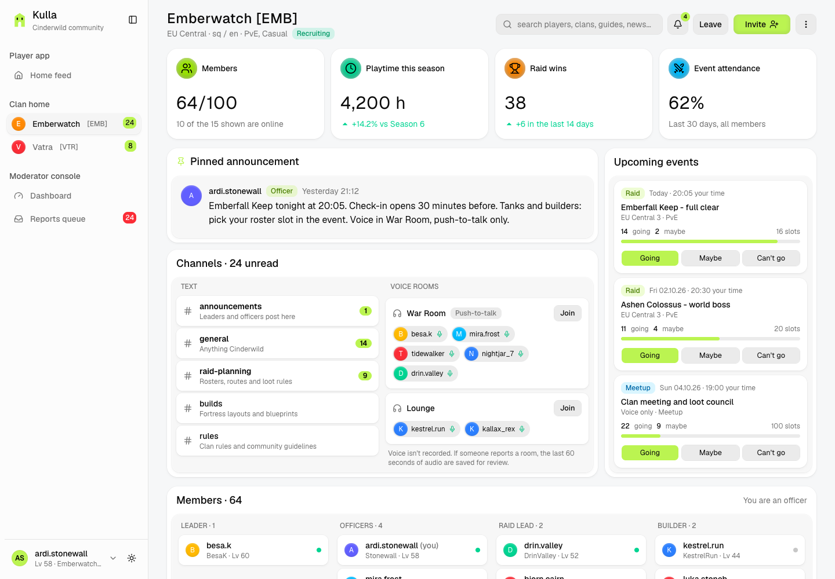
Task: Click besa.k microphone icon in War Room
Action: (x=440, y=334)
